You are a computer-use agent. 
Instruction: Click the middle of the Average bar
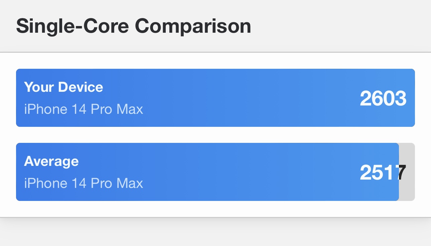tap(207, 172)
